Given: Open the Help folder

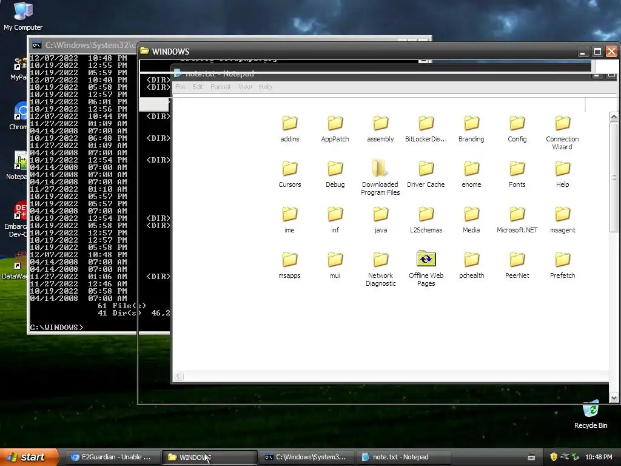Looking at the screenshot, I should 562,174.
